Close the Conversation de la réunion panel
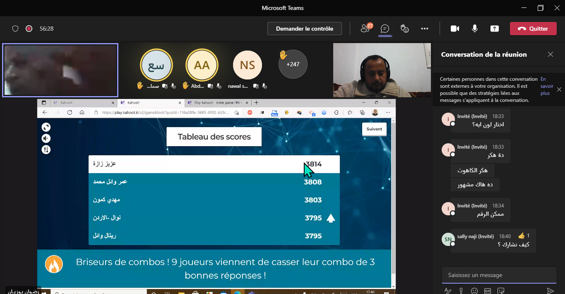This screenshot has width=565, height=294. [551, 54]
